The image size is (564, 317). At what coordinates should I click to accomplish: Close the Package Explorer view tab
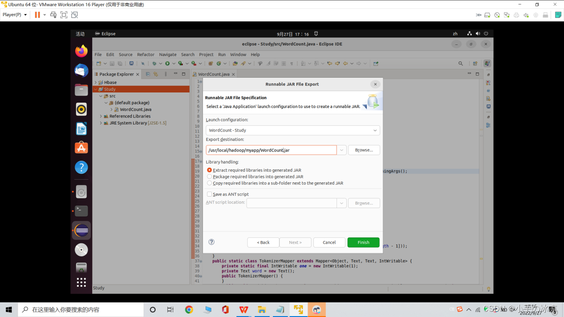(138, 75)
